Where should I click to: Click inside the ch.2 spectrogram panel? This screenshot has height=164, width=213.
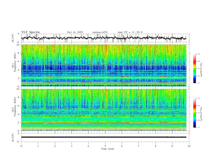pos(104,110)
